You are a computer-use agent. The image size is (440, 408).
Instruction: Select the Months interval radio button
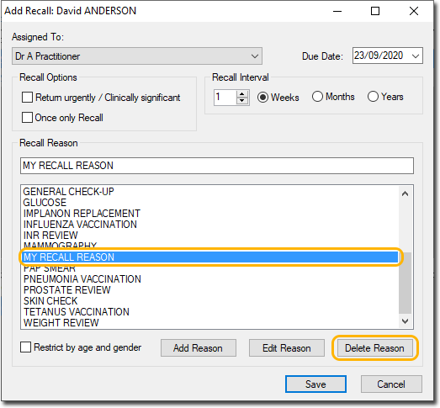[x=317, y=97]
